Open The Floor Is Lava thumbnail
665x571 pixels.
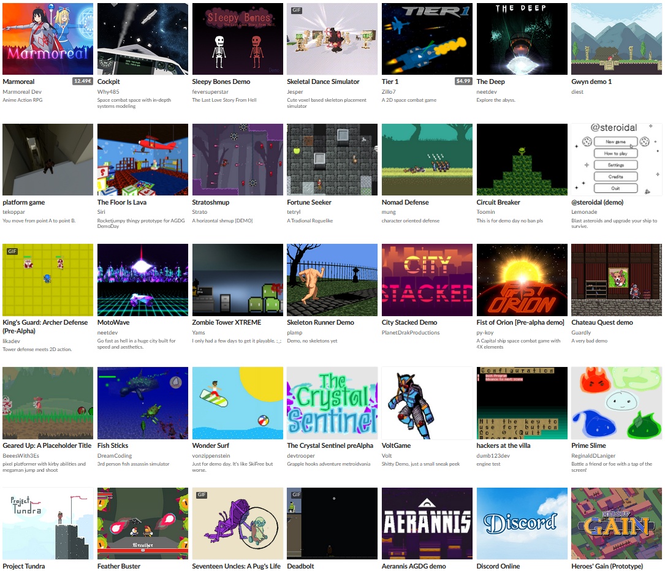point(142,159)
